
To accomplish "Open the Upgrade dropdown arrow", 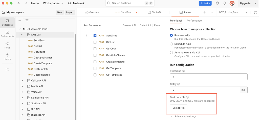I will tap(256, 3).
